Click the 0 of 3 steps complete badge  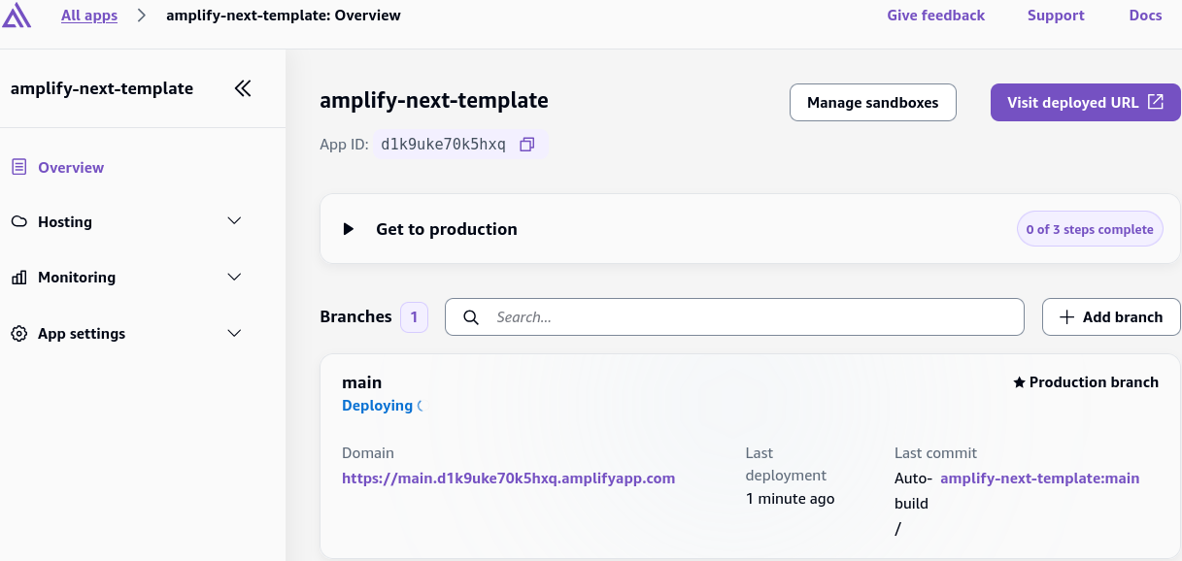click(1089, 230)
